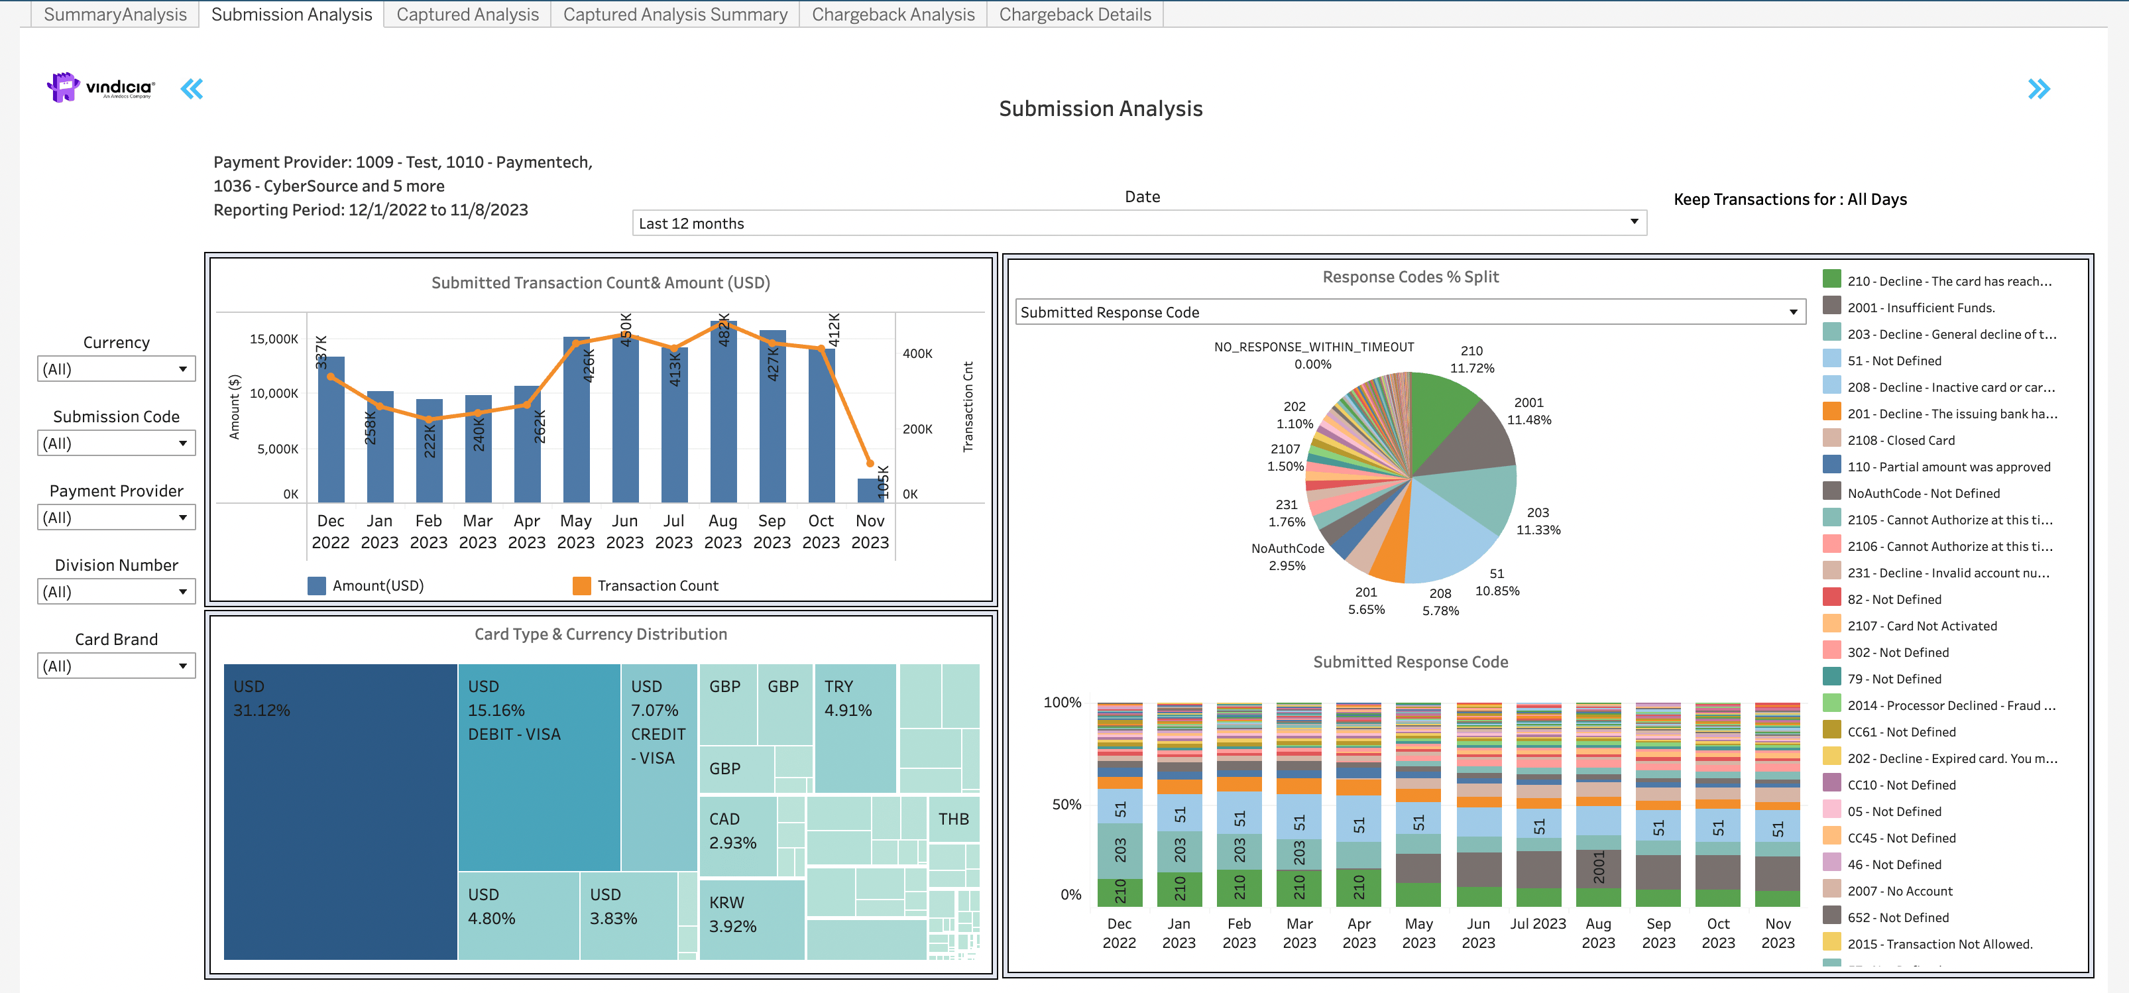Image resolution: width=2129 pixels, height=993 pixels.
Task: Select the USD 31.12% treemap block
Action: (339, 811)
